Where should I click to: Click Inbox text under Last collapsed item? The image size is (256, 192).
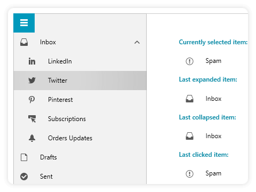(x=213, y=136)
